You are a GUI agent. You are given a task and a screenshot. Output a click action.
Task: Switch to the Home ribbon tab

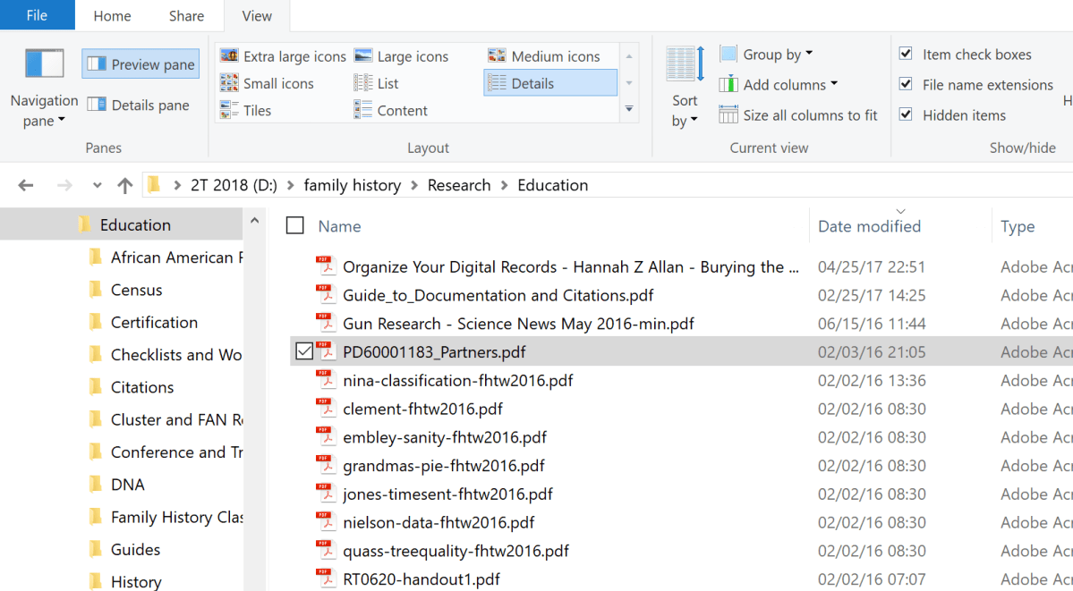click(112, 15)
